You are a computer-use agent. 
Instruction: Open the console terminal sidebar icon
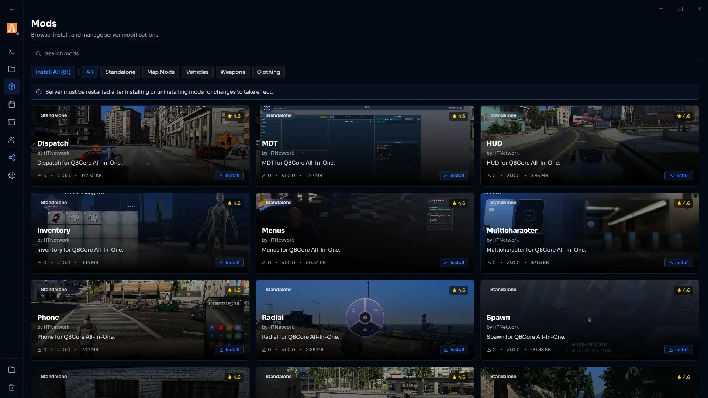point(12,51)
